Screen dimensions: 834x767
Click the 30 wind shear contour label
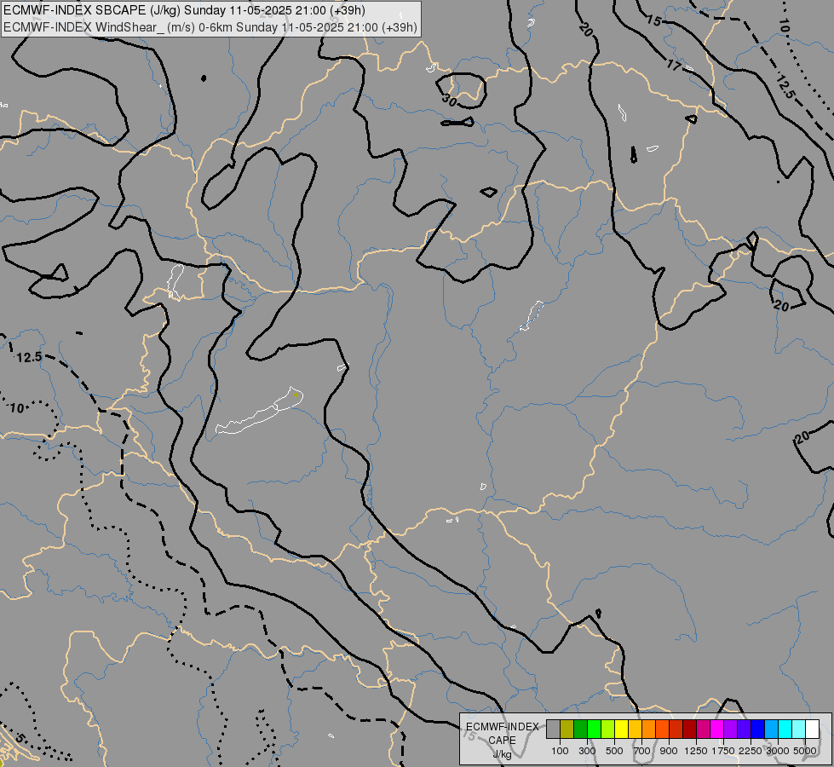(450, 101)
